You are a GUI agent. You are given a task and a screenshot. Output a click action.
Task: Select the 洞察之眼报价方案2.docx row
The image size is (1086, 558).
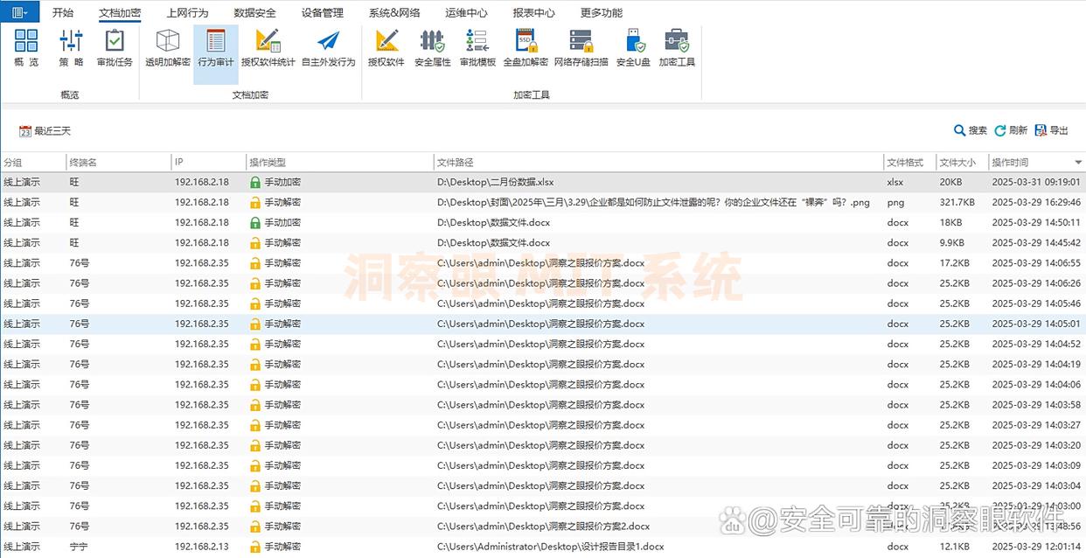pyautogui.click(x=543, y=527)
